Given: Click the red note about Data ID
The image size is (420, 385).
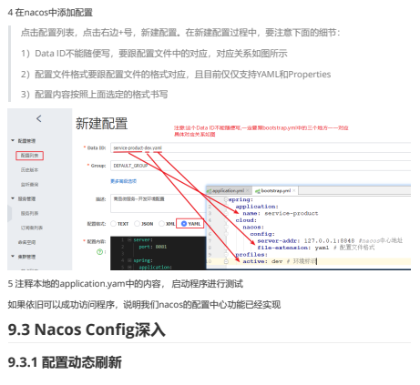Looking at the screenshot, I should pyautogui.click(x=261, y=131).
